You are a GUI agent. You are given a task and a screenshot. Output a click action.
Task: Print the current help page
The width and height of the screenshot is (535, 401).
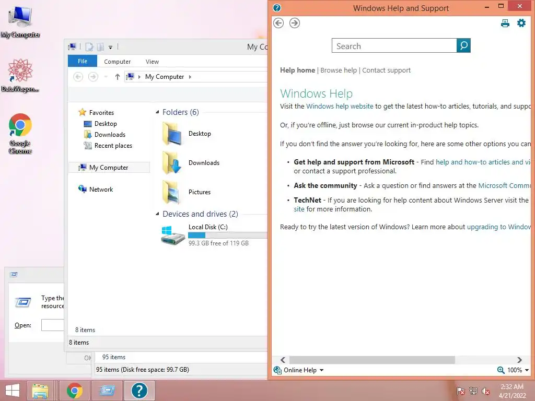point(505,23)
